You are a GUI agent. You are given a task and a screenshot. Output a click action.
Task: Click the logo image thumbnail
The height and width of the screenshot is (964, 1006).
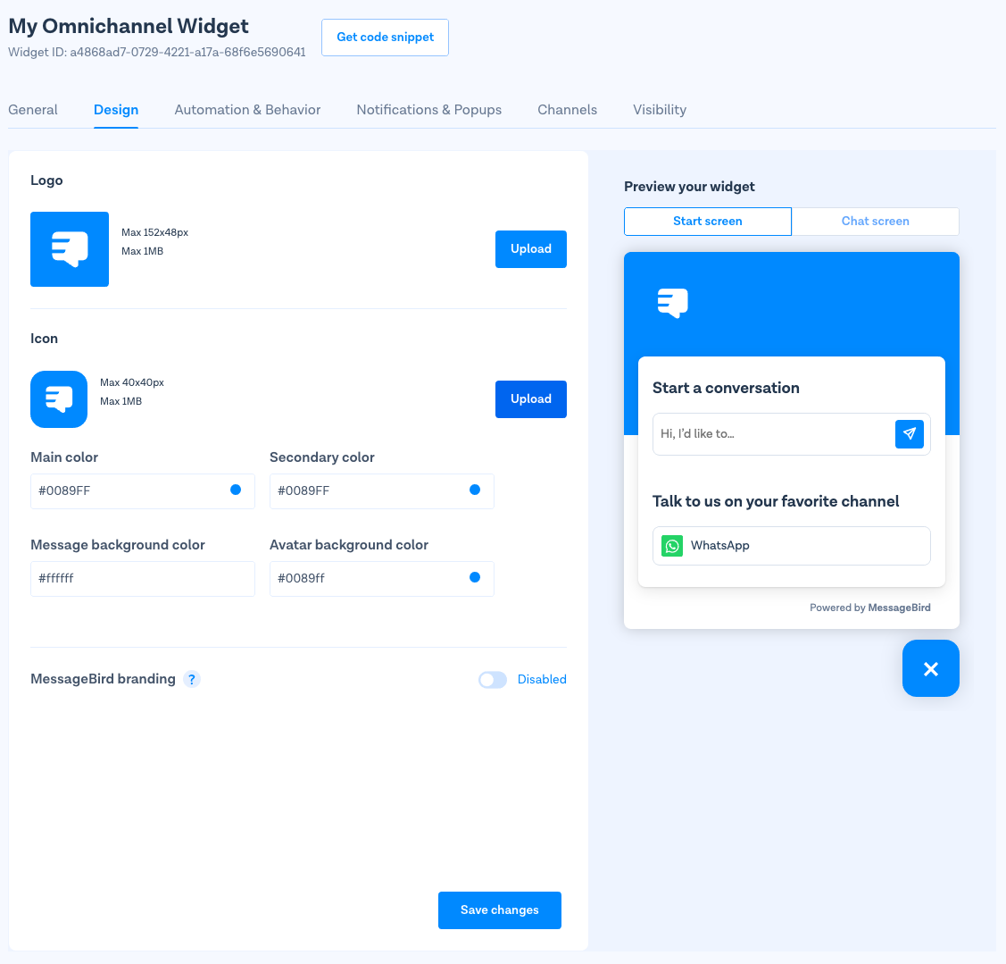[x=70, y=249]
